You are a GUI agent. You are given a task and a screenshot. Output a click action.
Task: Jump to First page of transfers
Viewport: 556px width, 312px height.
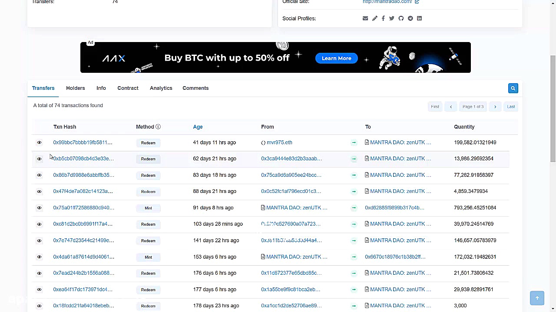(x=435, y=107)
